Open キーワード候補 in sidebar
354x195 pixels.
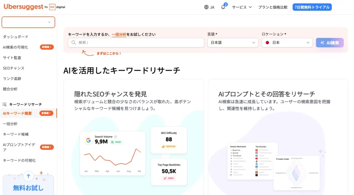click(16, 134)
